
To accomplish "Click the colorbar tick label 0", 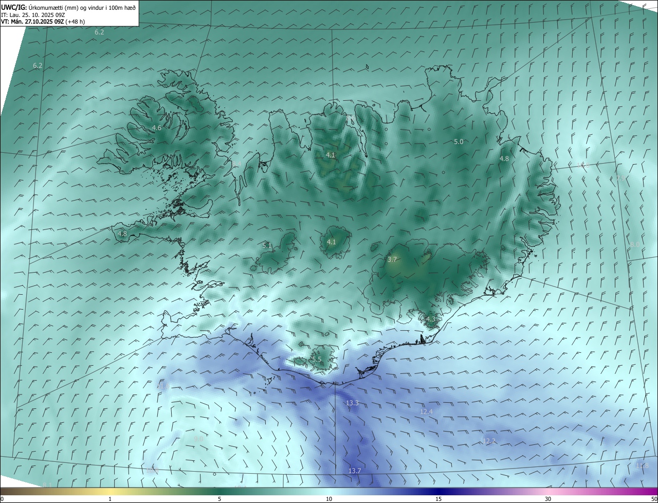I will (x=2, y=499).
